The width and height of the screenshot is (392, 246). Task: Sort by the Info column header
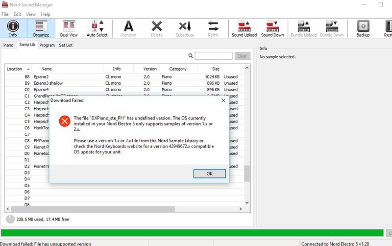coord(118,69)
